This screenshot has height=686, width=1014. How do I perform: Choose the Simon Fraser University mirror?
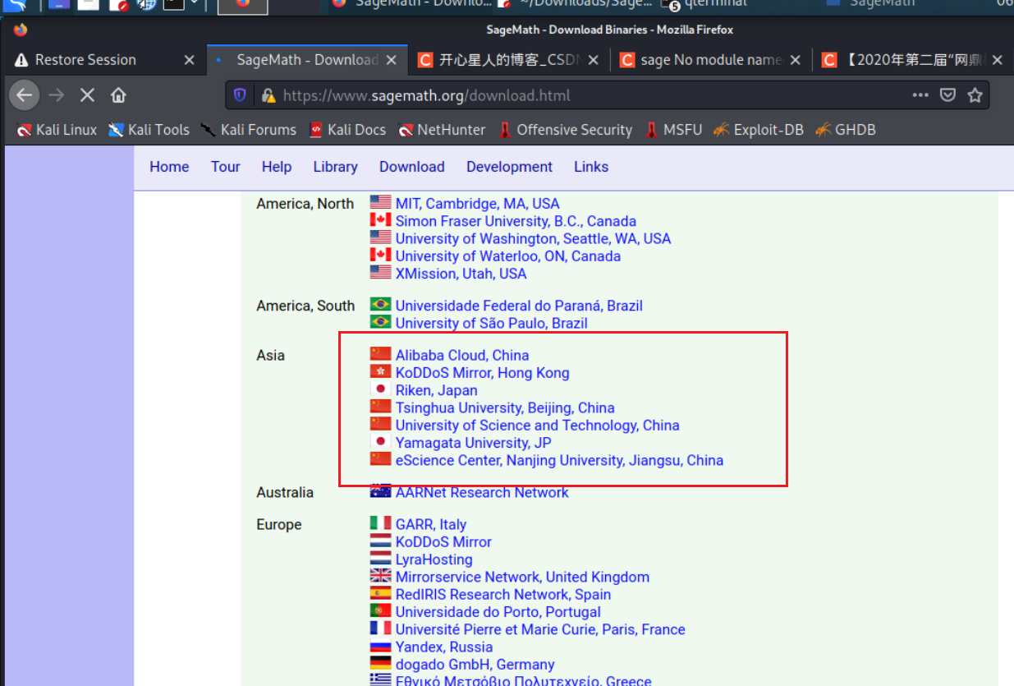tap(516, 221)
